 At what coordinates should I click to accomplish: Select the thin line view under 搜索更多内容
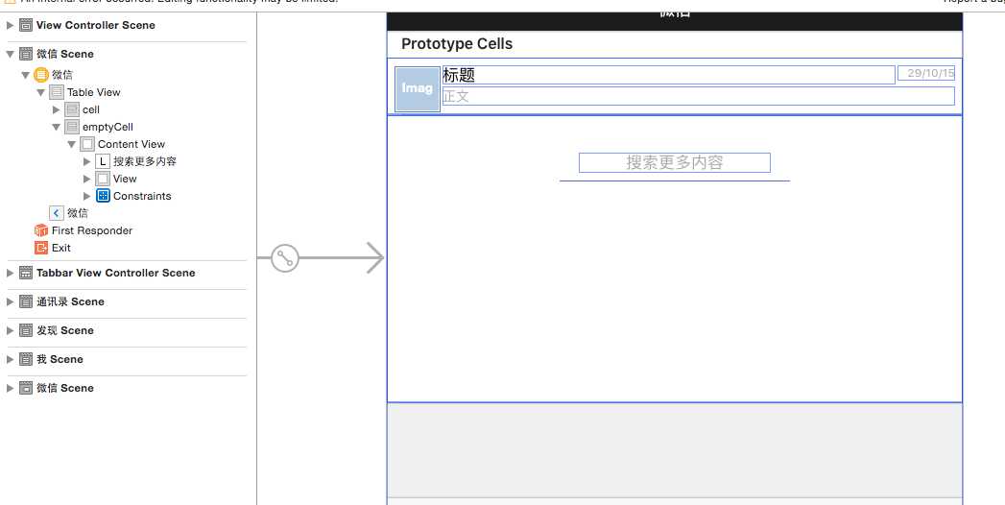point(674,180)
